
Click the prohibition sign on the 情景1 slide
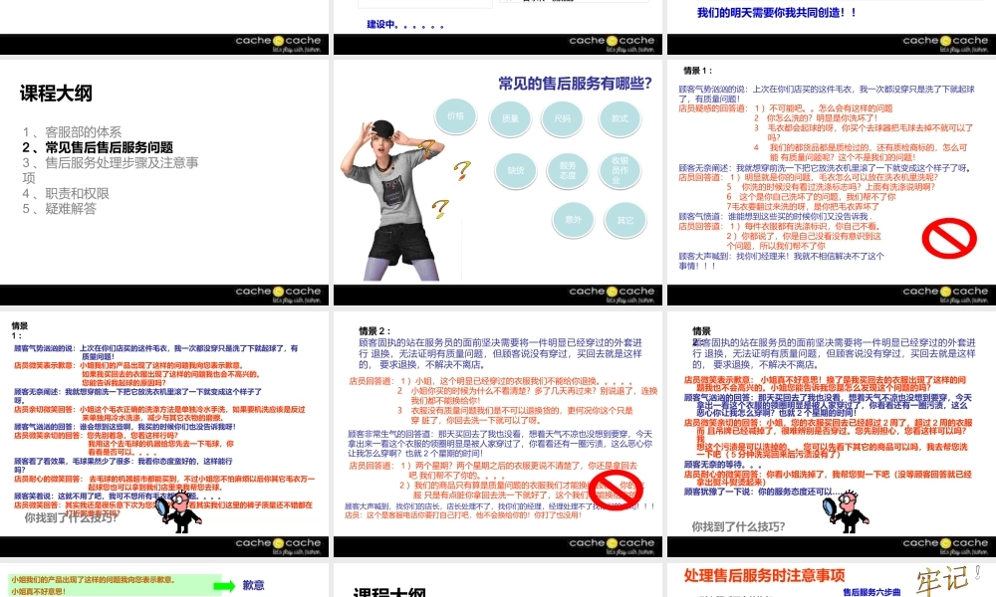pos(949,239)
